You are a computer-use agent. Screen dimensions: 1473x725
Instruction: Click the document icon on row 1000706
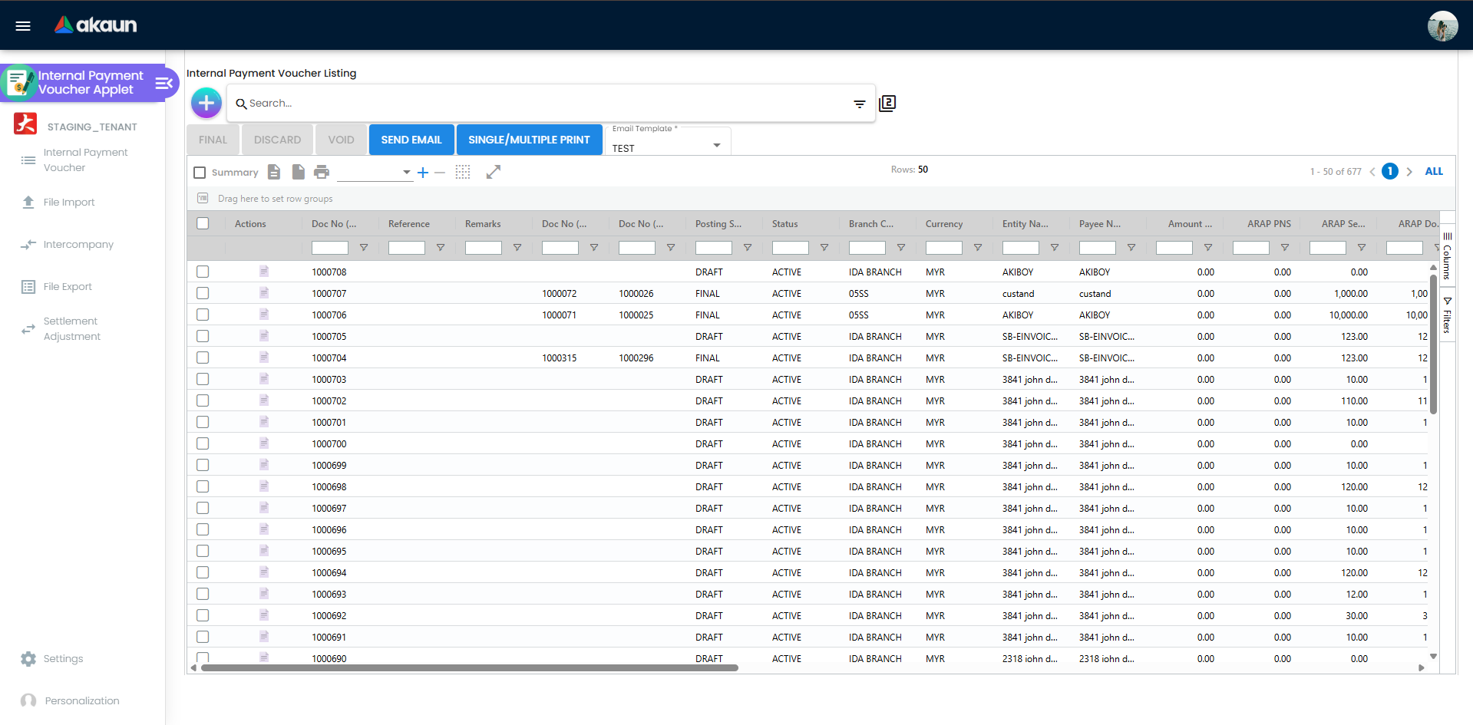[264, 315]
